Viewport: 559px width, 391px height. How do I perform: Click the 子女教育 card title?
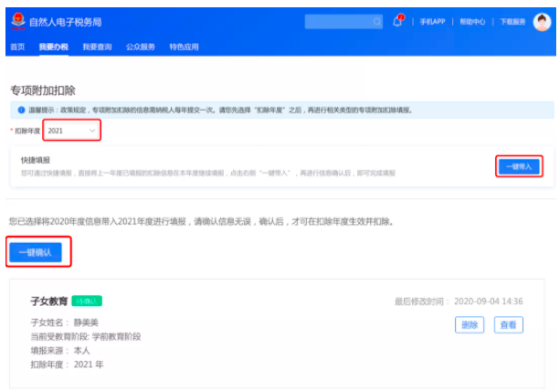pyautogui.click(x=49, y=301)
